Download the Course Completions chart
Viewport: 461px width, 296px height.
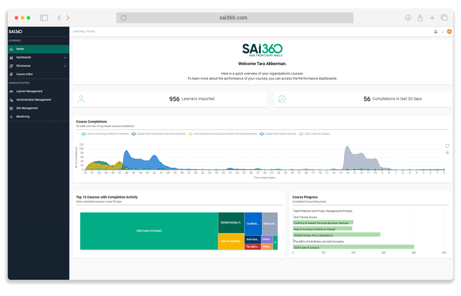(x=447, y=152)
